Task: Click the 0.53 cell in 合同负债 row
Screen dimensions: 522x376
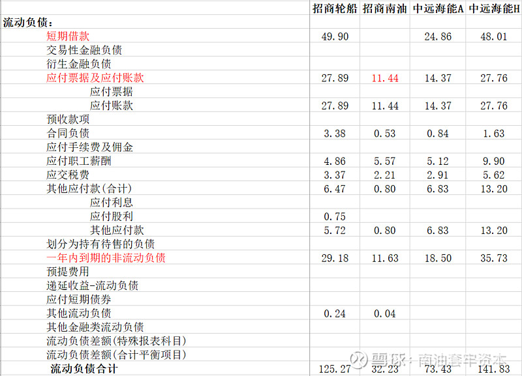Action: (385, 134)
